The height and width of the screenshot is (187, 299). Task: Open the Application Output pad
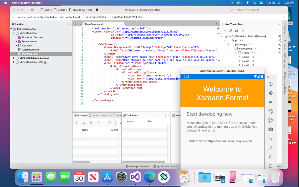[x=165, y=166]
